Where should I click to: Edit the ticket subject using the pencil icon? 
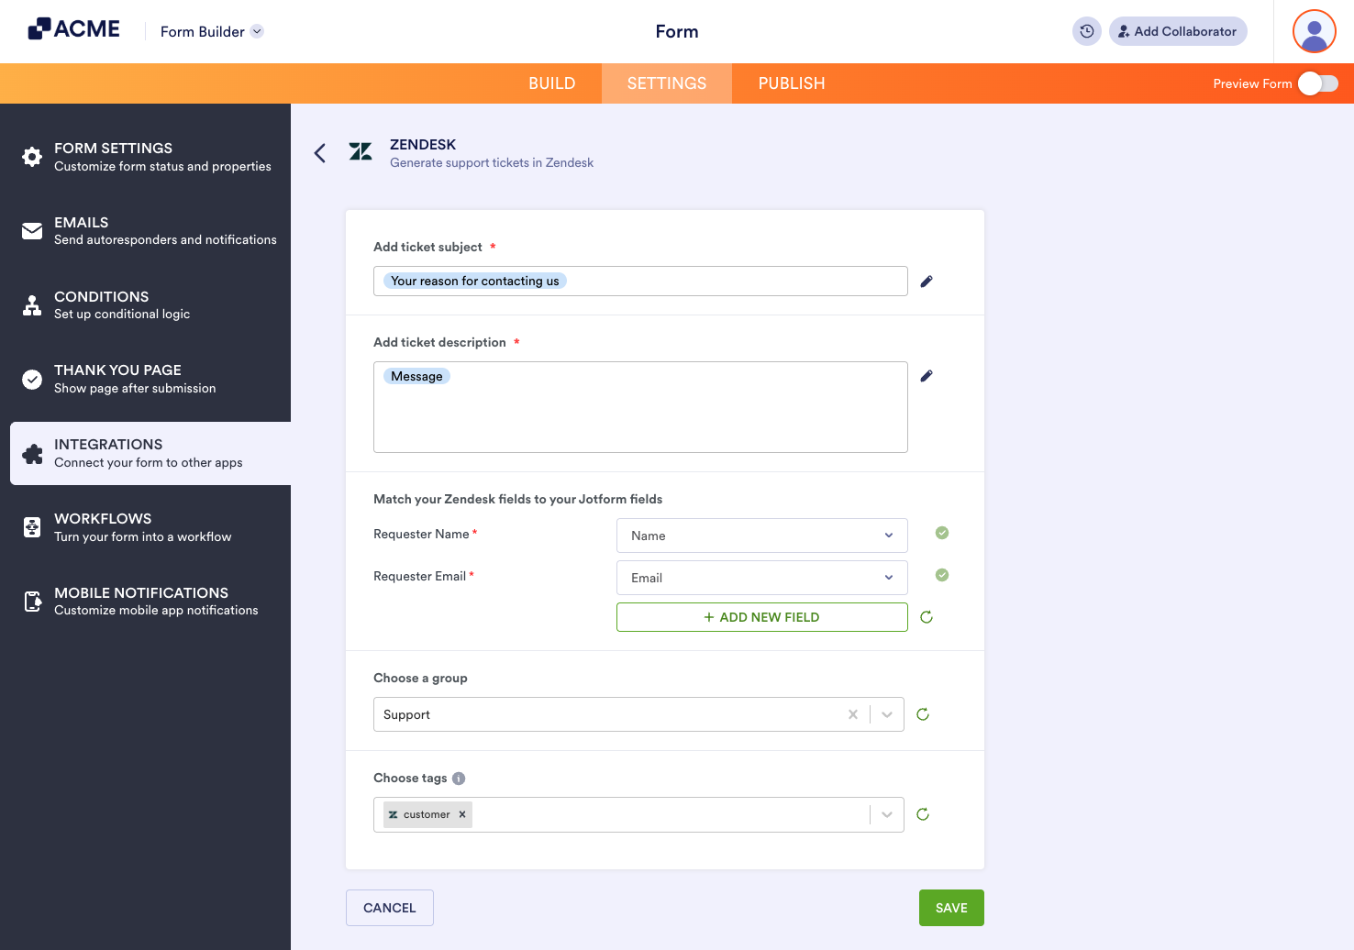pos(926,282)
